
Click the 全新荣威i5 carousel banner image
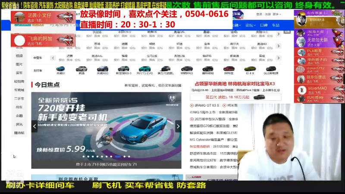click(x=106, y=126)
